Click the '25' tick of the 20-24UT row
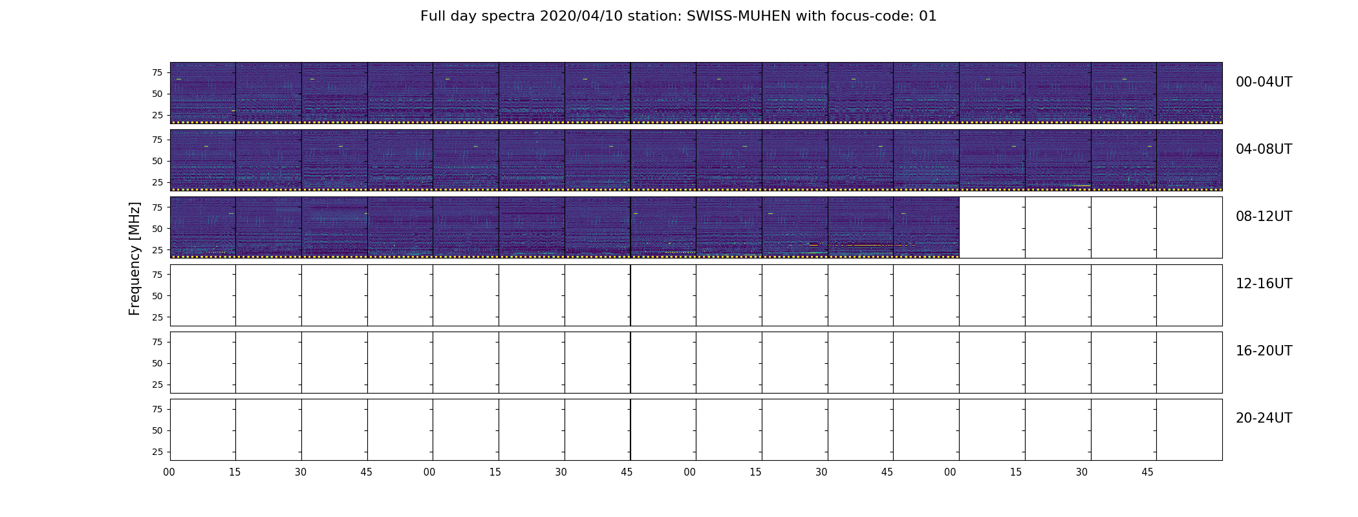This screenshot has width=1358, height=517. pyautogui.click(x=157, y=452)
